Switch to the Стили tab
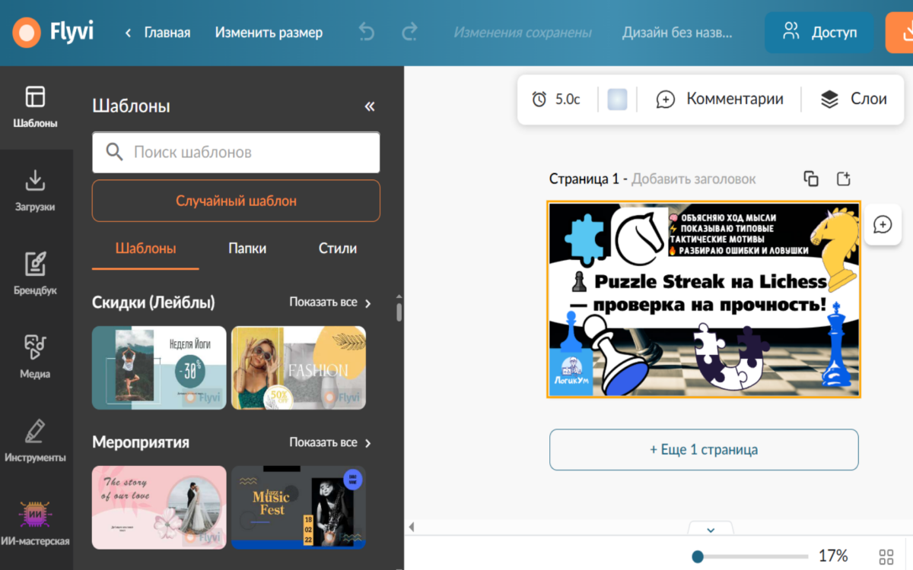This screenshot has width=913, height=570. [x=338, y=249]
